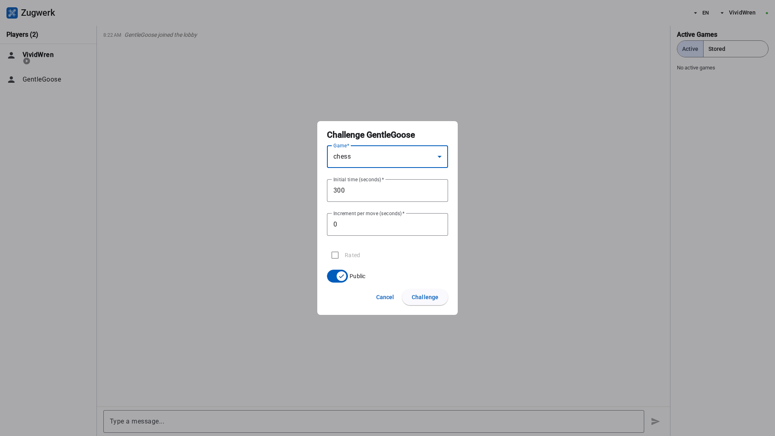Click GentleGoose's person avatar icon in players list
This screenshot has width=775, height=436.
(11, 80)
